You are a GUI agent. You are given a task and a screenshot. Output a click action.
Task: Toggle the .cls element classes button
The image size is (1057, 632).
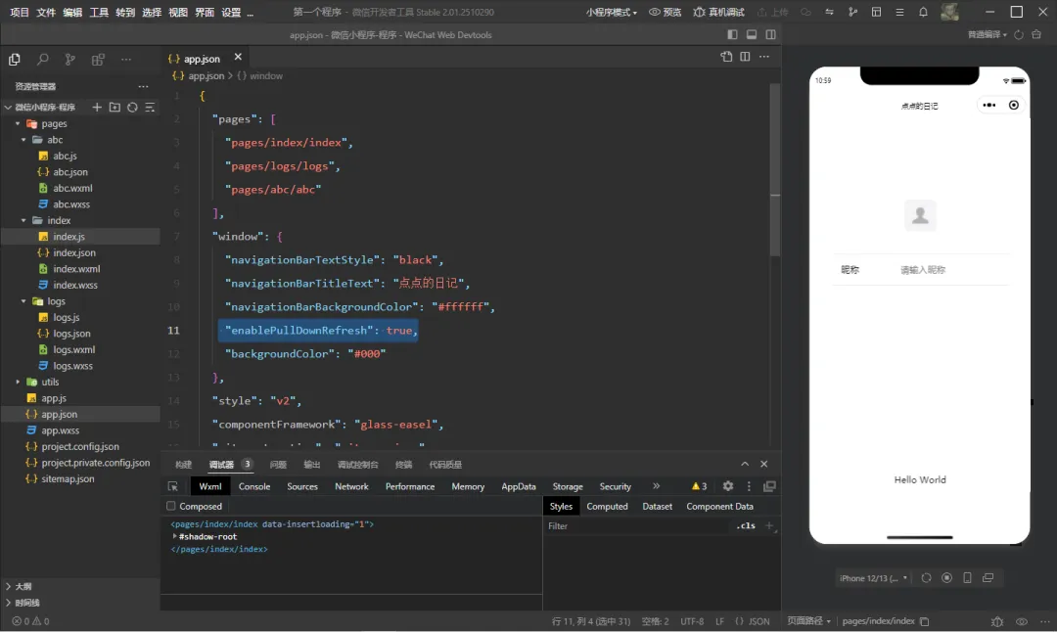746,525
